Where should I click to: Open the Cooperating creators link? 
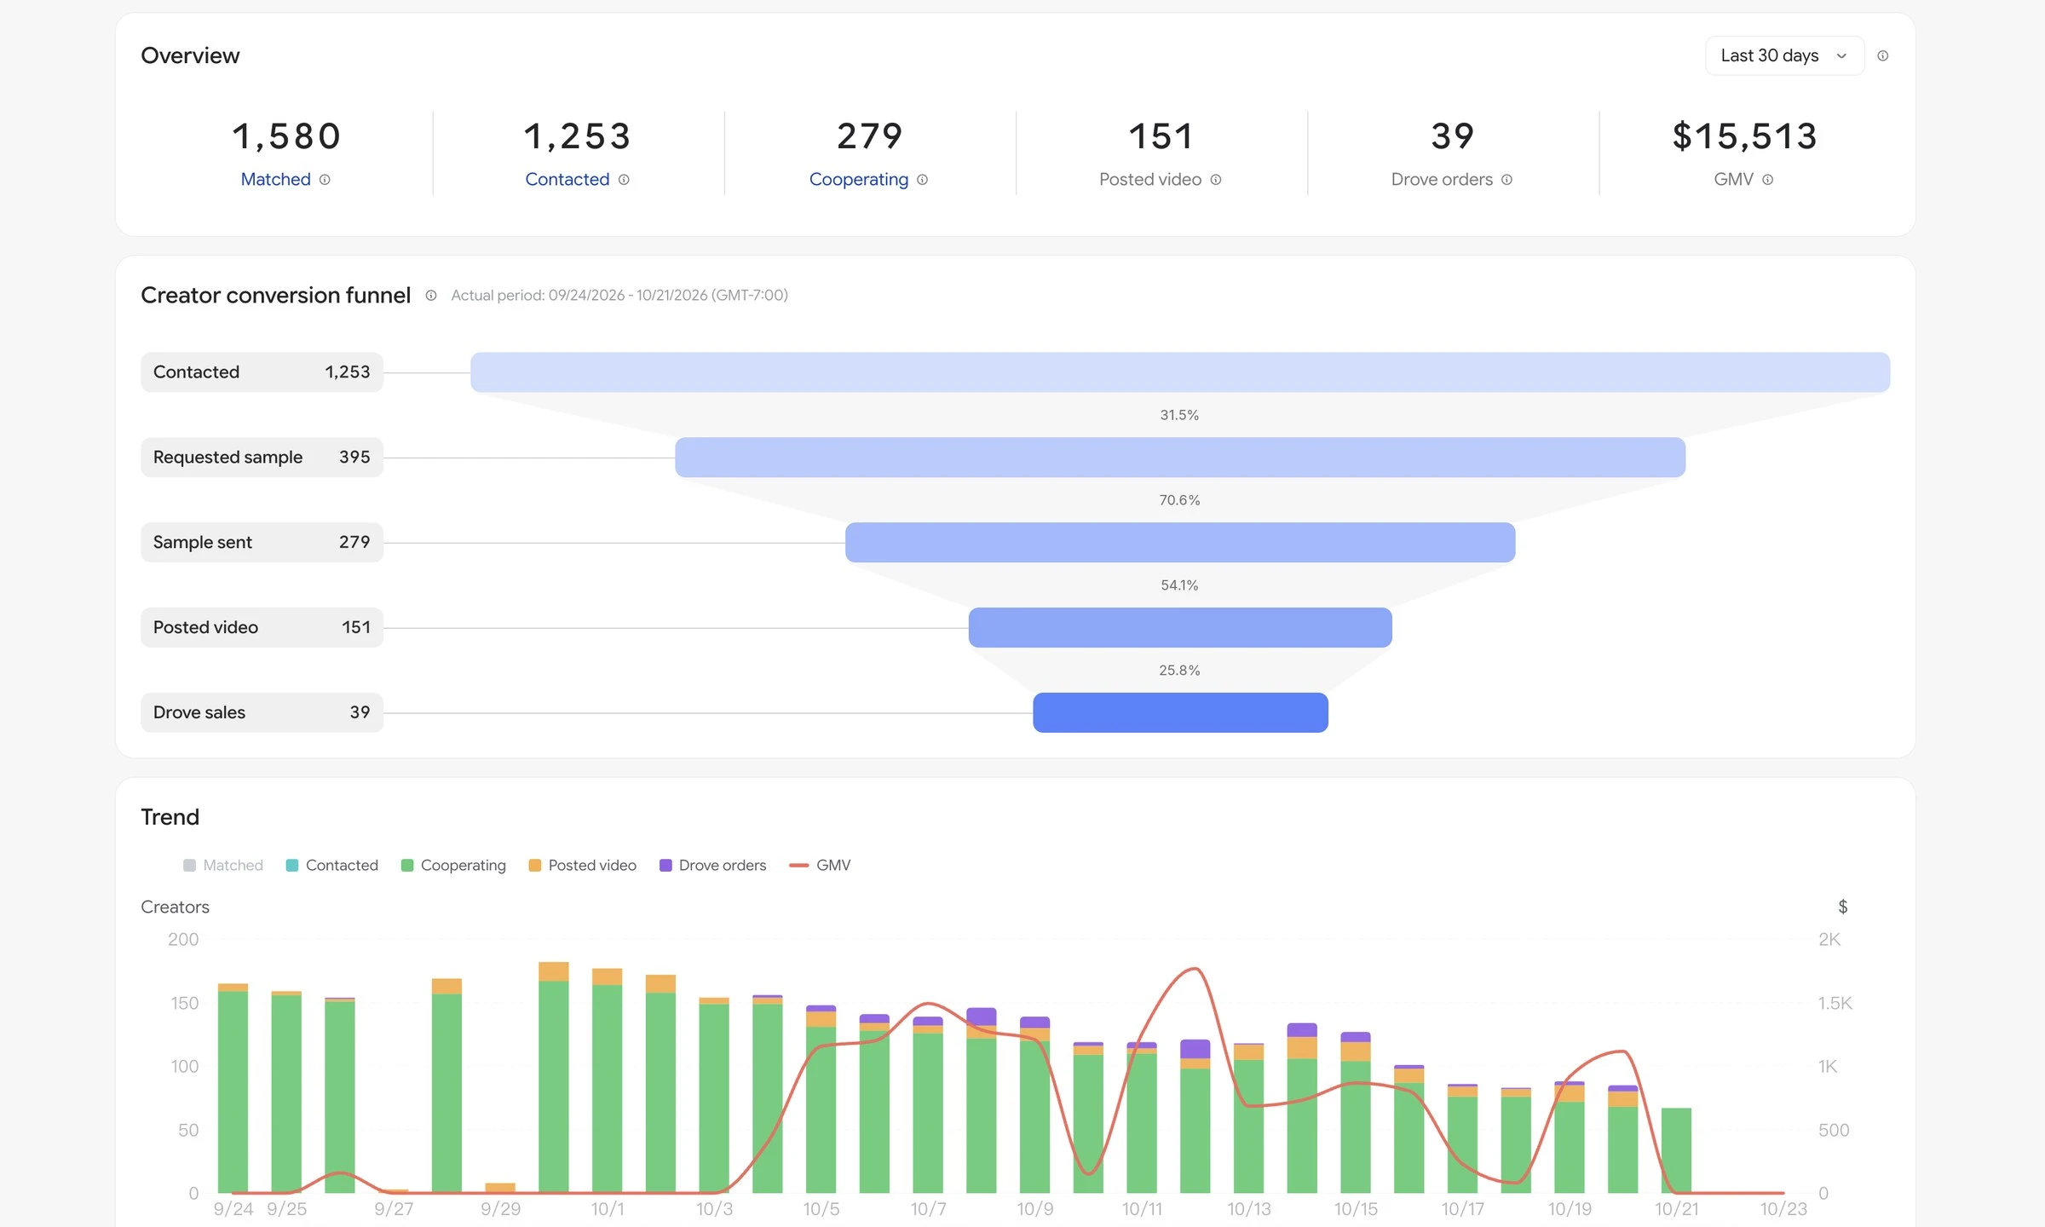(859, 179)
